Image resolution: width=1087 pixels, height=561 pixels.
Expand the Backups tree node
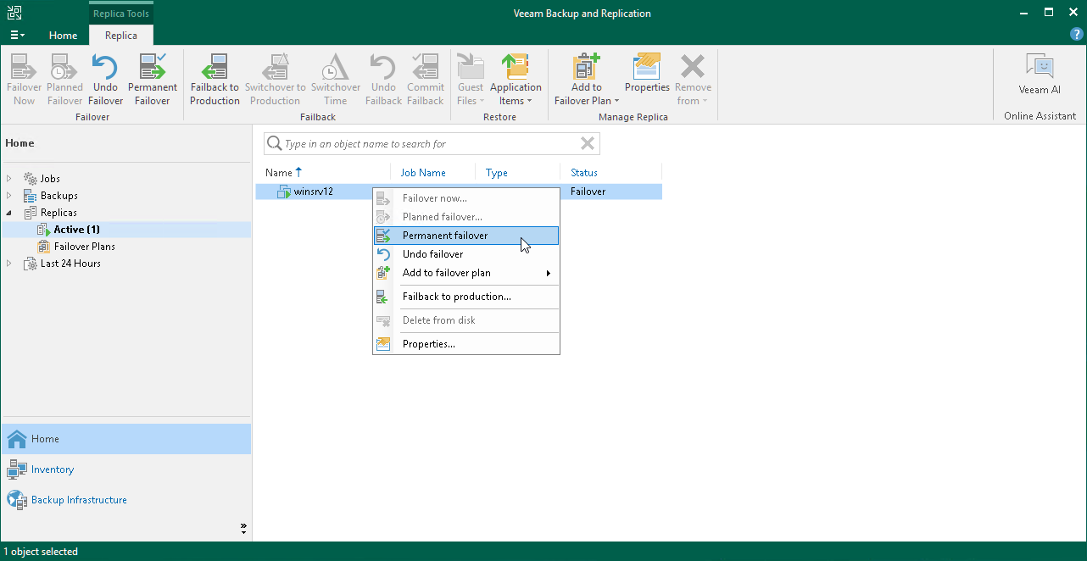[9, 196]
